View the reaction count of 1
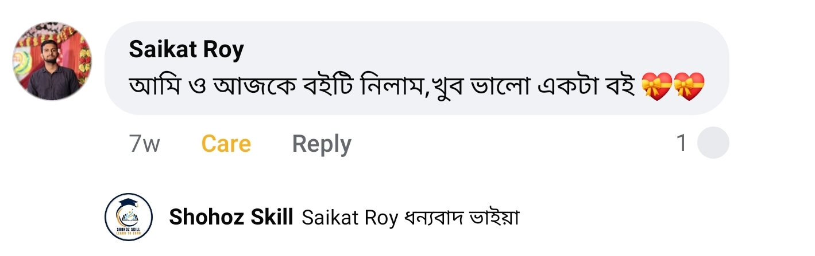Screen dimensions: 815x256 (681, 143)
